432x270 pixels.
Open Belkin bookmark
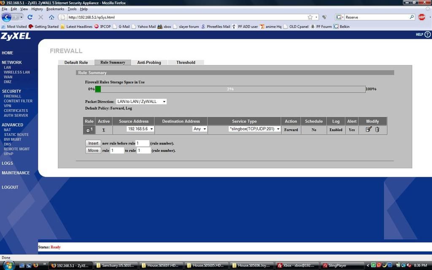(x=342, y=27)
